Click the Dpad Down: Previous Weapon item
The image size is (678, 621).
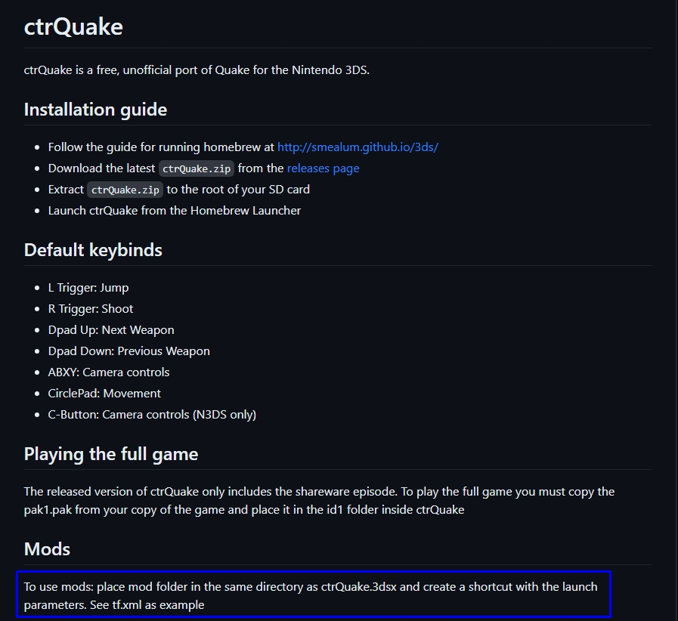tap(128, 351)
